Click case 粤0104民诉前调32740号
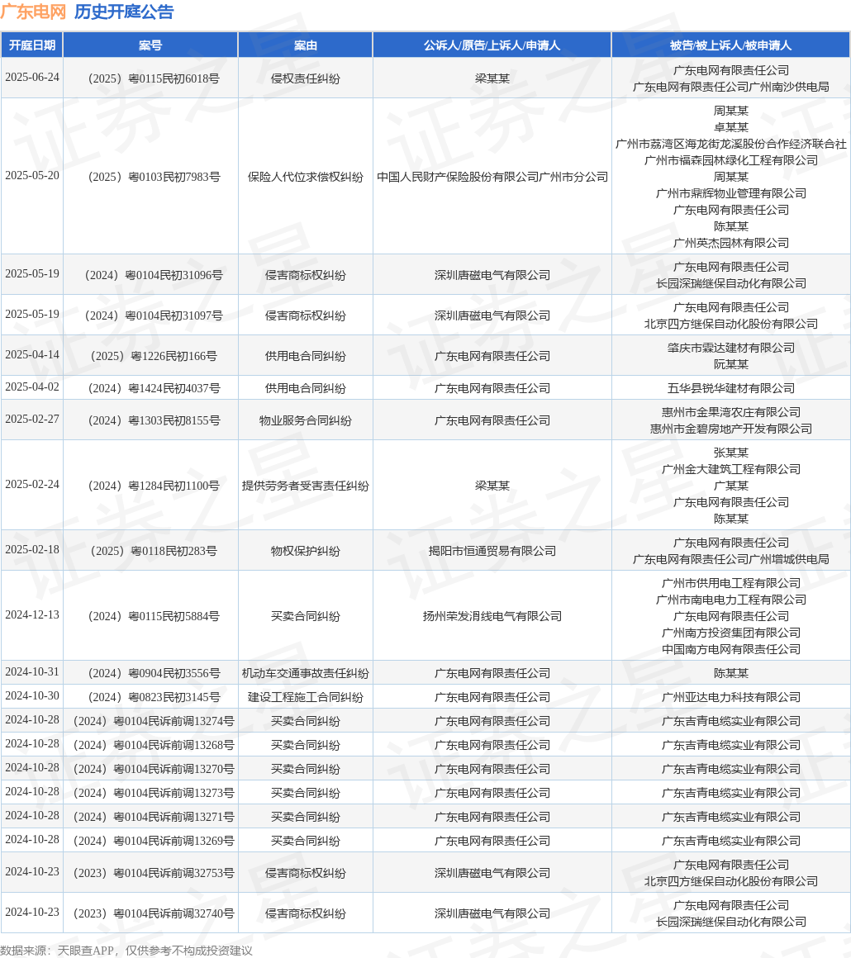 pos(154,914)
